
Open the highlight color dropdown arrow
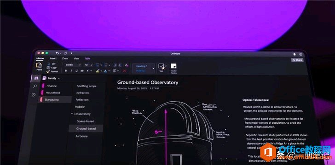(x=101, y=71)
